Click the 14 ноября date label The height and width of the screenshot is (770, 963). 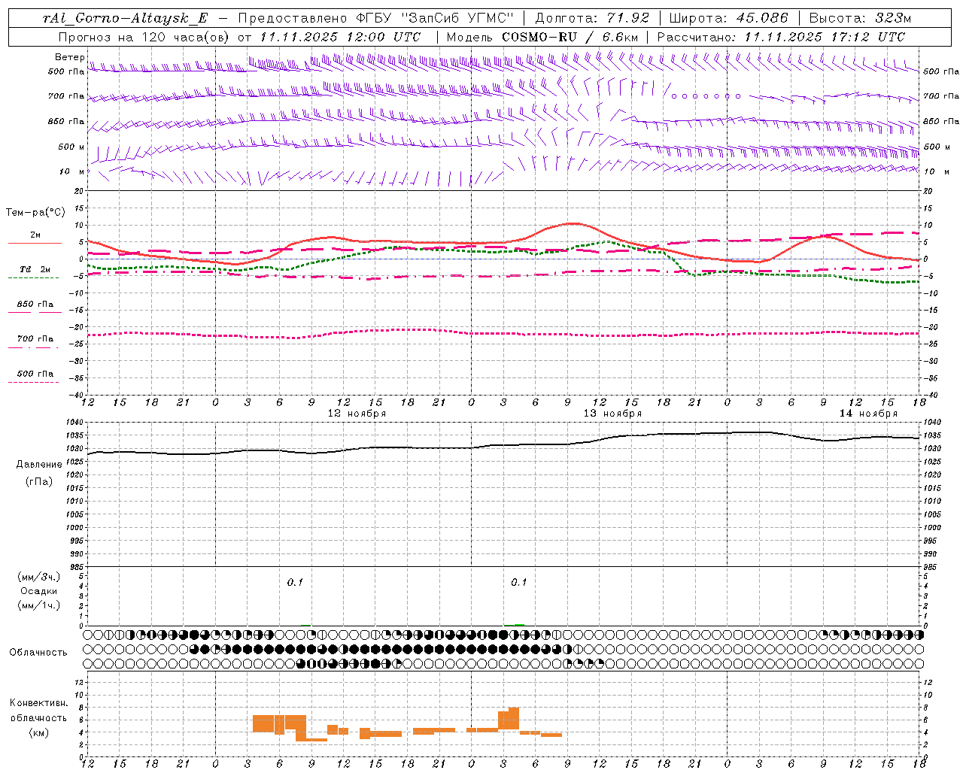(868, 414)
